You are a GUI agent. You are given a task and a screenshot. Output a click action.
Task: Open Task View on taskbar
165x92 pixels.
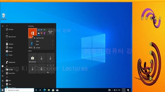pos(40,90)
